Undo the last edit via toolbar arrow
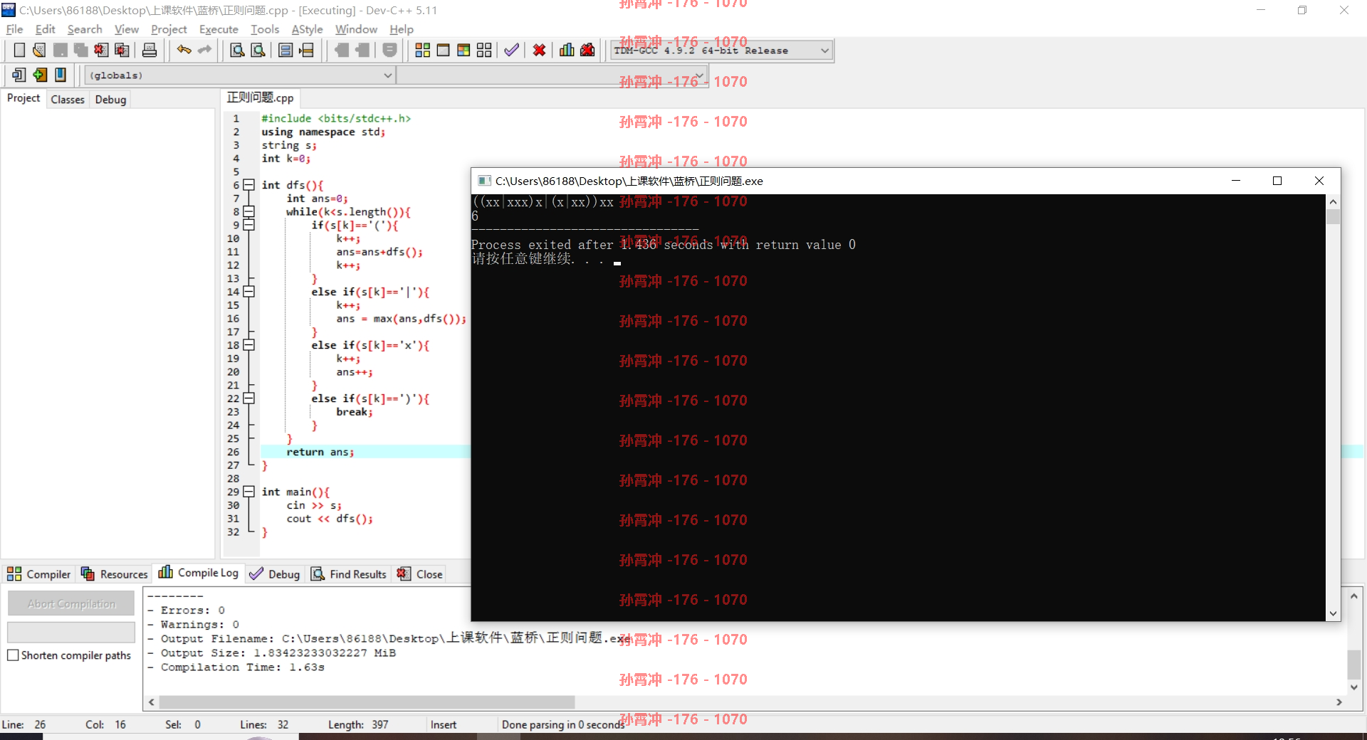 (x=184, y=50)
